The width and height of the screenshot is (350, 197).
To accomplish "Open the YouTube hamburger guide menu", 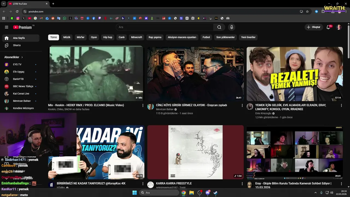I will click(x=7, y=27).
